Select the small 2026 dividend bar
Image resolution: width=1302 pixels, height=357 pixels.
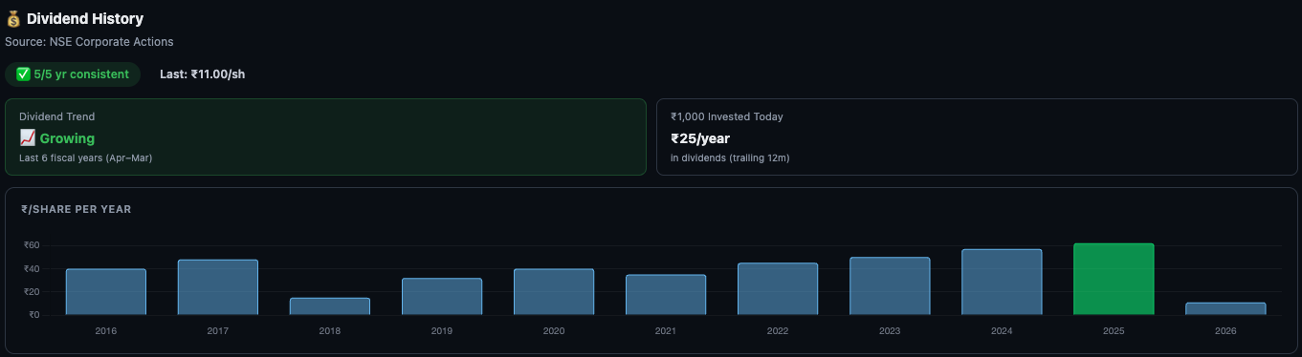pyautogui.click(x=1225, y=308)
